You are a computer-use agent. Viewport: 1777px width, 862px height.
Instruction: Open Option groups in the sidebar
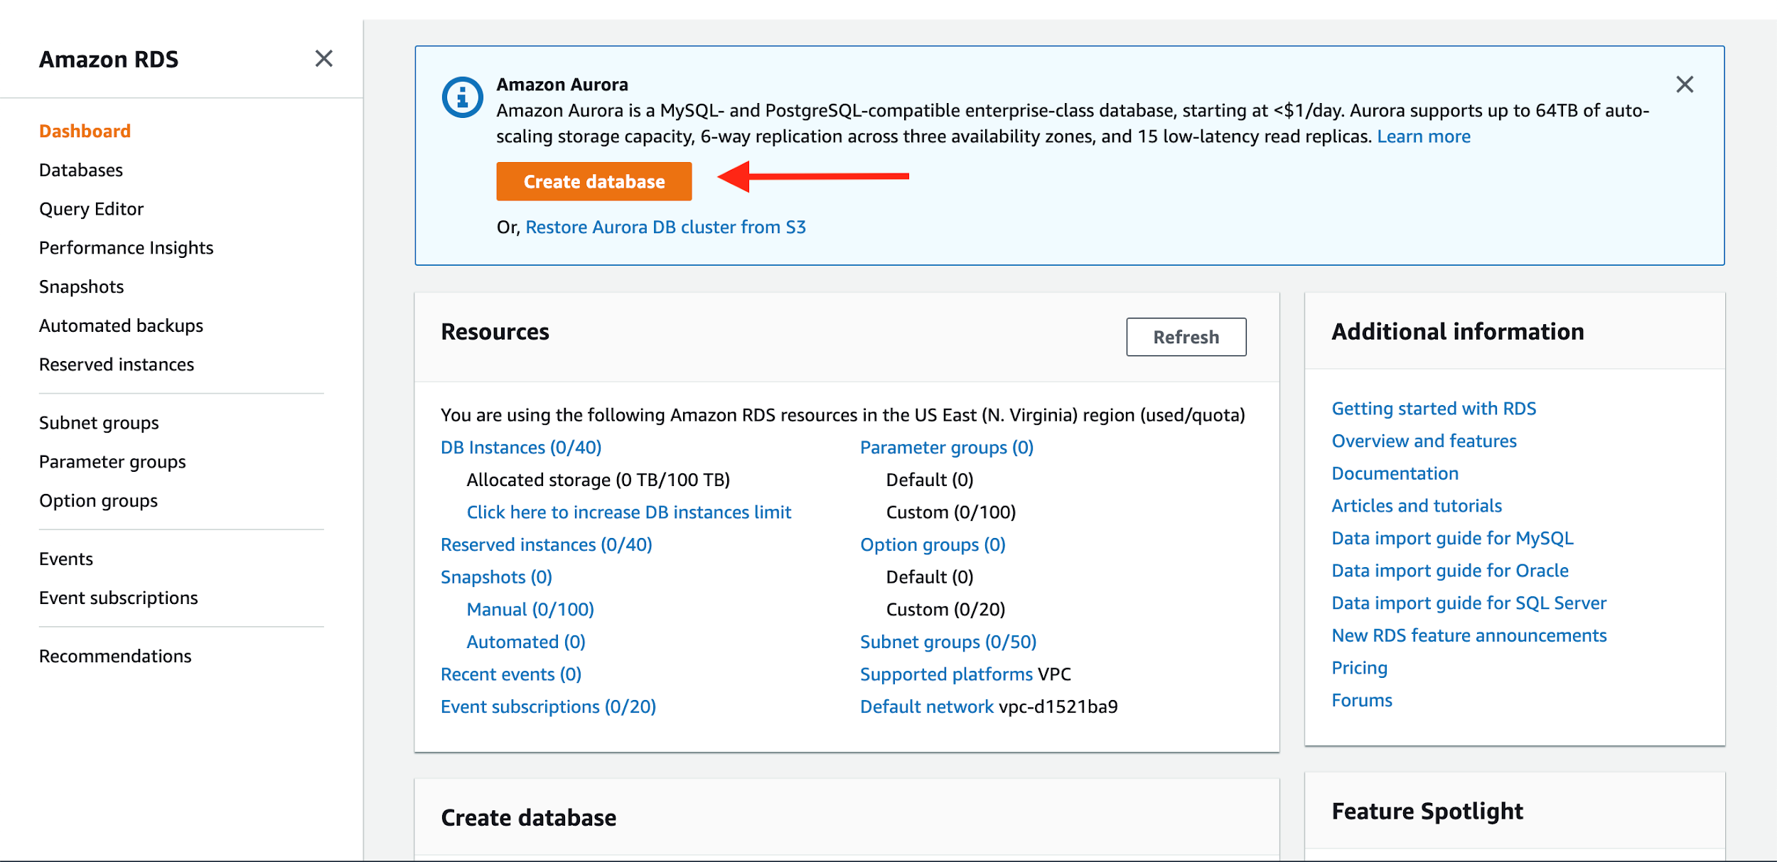click(x=98, y=501)
